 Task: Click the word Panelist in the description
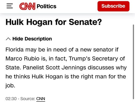[33, 68]
